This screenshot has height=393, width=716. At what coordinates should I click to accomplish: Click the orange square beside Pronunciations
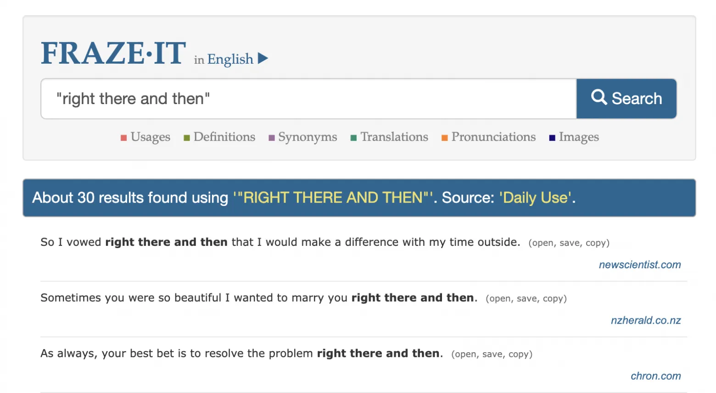(x=444, y=138)
